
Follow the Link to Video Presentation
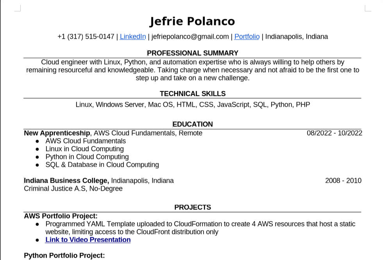coord(88,240)
